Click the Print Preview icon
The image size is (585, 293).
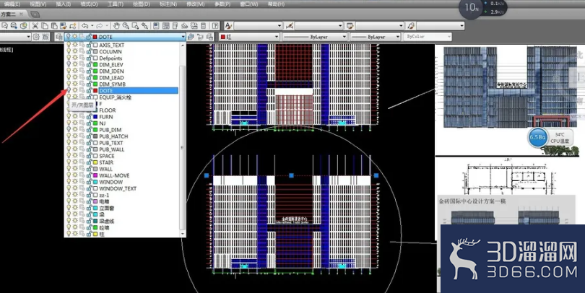[5, 26]
